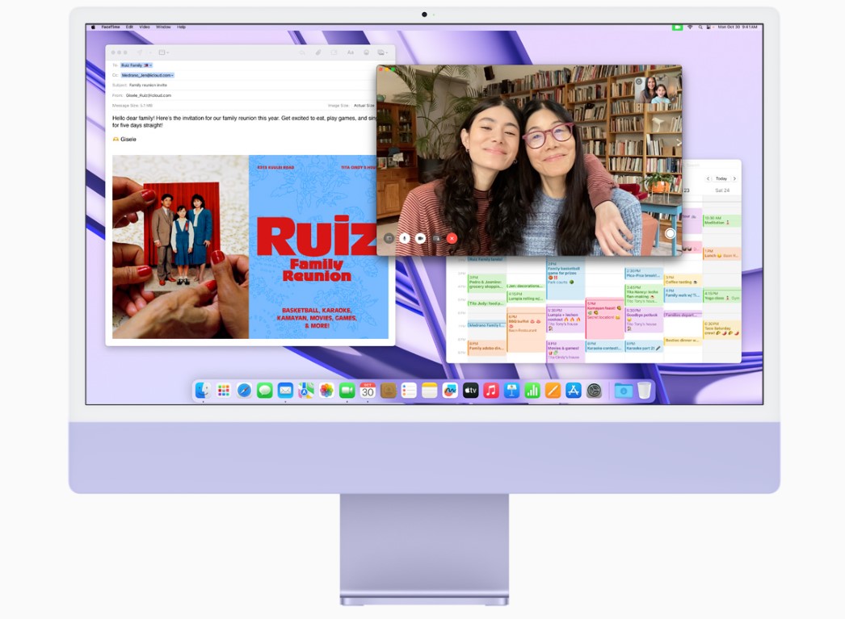Click the Today button in Calendar

[x=721, y=178]
